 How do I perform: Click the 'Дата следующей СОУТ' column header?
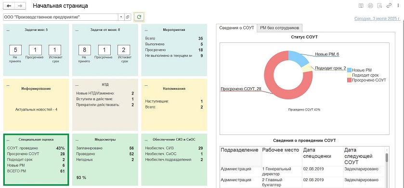point(364,156)
